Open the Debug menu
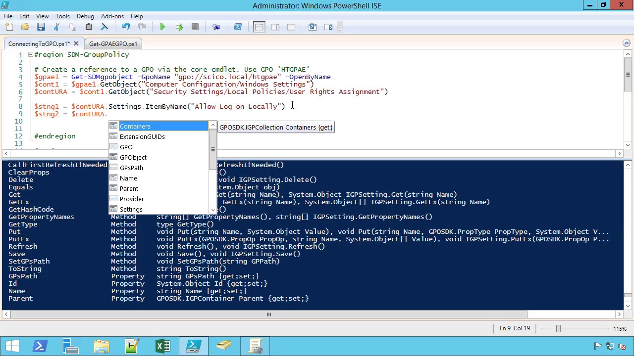Screen dimensions: 634x356 pyautogui.click(x=85, y=16)
